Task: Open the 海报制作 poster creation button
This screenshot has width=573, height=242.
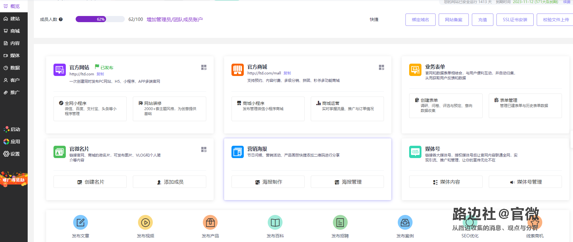Action: (x=268, y=182)
